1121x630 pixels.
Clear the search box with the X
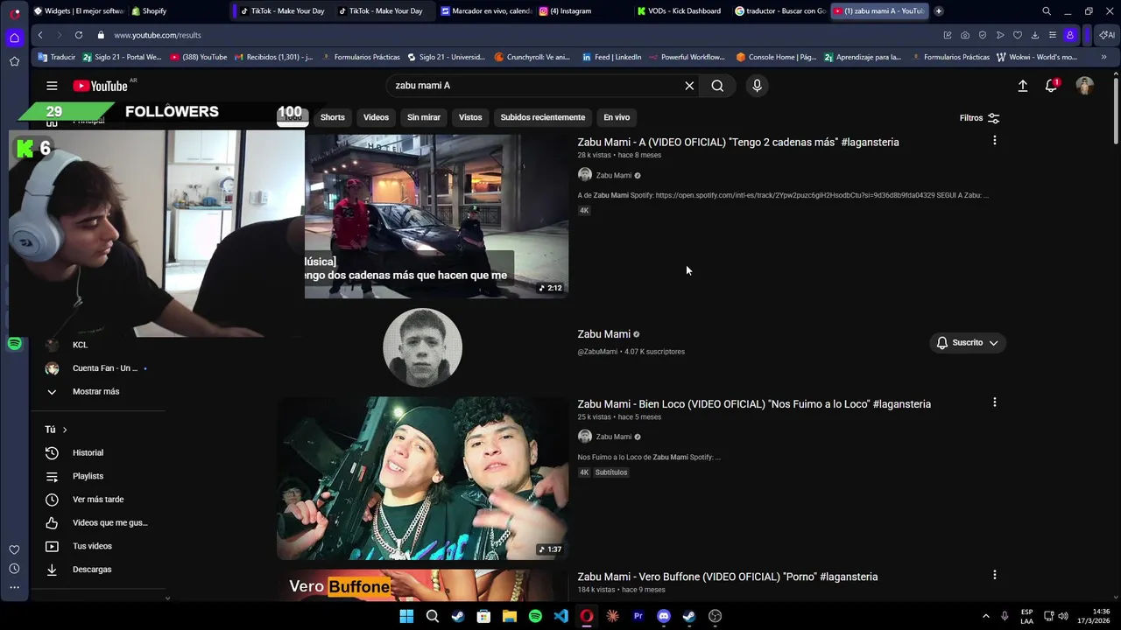pos(689,86)
